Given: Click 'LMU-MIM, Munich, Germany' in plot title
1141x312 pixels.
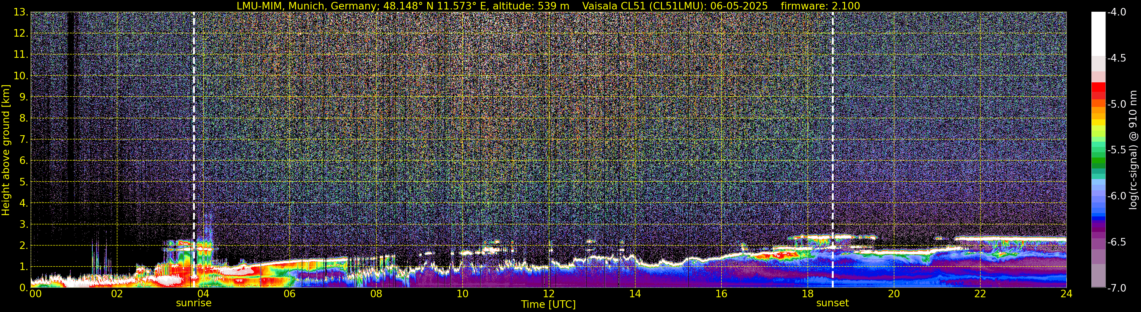Looking at the screenshot, I should click(307, 6).
